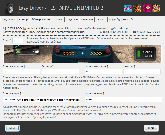Click the "[ LEFT INDICATOR ]" label
The image size is (165, 135).
click(14, 66)
